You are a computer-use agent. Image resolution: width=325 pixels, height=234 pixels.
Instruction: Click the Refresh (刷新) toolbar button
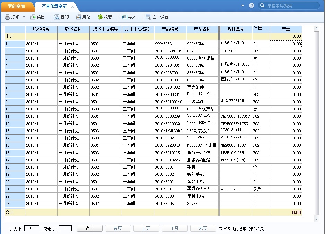click(105, 17)
